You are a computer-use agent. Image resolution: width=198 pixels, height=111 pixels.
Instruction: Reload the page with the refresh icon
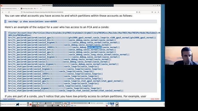click(9, 12)
